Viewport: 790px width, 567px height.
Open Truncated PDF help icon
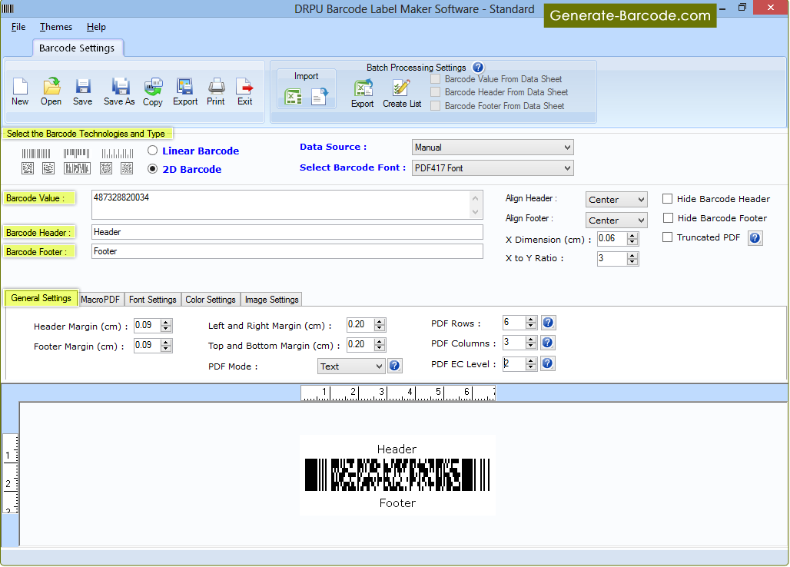[x=755, y=237]
